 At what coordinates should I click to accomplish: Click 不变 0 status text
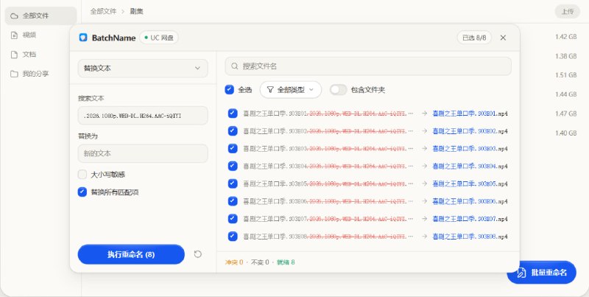[x=260, y=262]
